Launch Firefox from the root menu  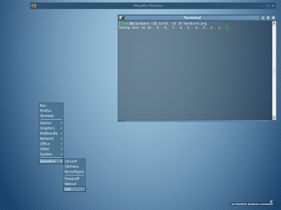51,111
